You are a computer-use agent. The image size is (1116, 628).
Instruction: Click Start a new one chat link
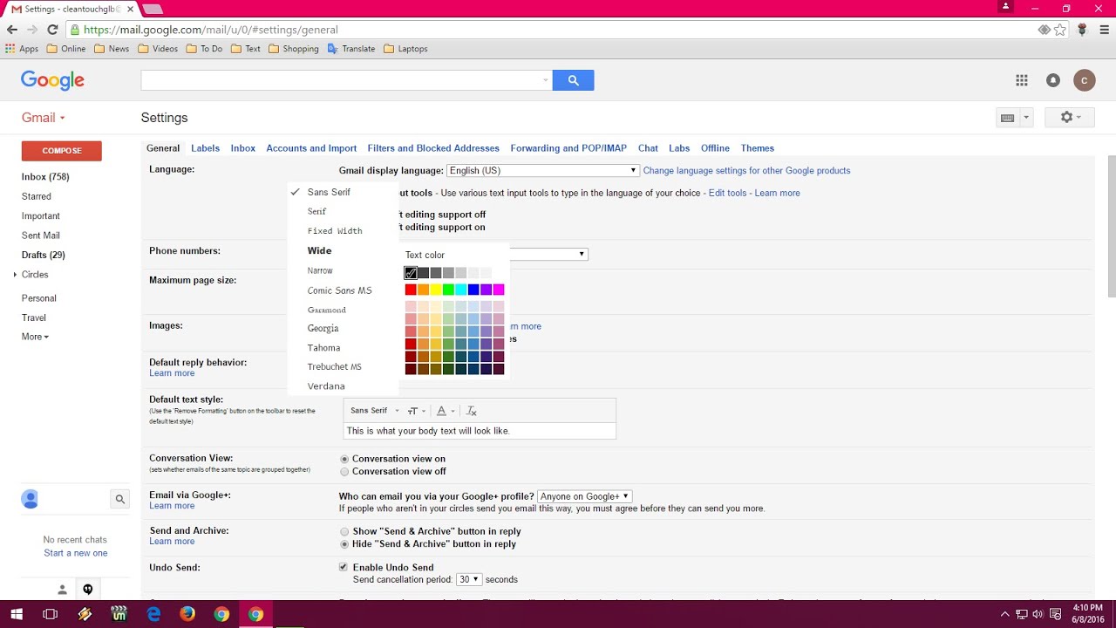(76, 553)
